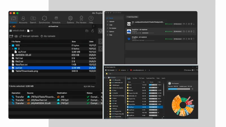Click the right-arrow transfer button
Image resolution: width=226 pixels, height=127 pixels.
(101, 41)
